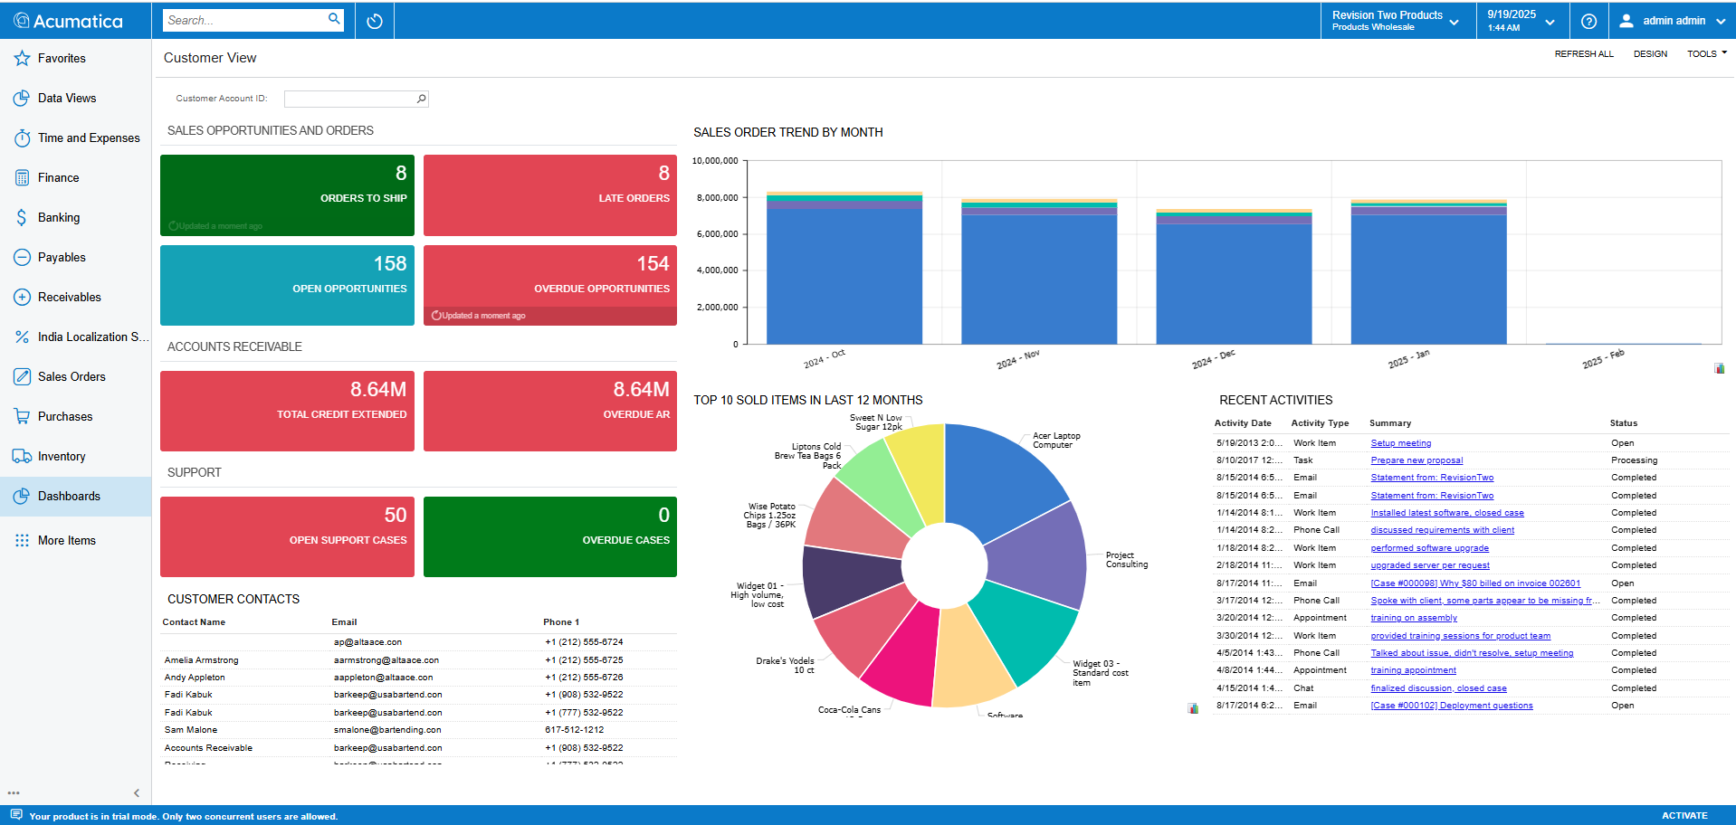
Task: Collapse the left navigation sidebar
Action: 137,793
